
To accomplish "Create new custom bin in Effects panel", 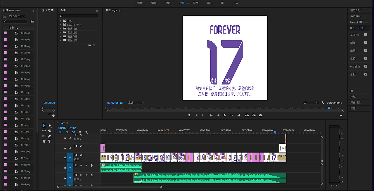I will point(90,45).
